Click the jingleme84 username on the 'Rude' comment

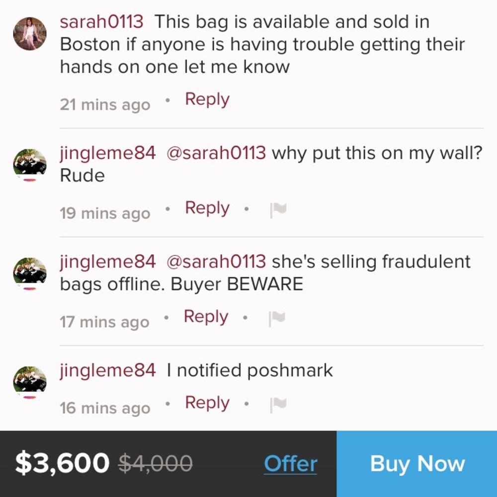108,153
